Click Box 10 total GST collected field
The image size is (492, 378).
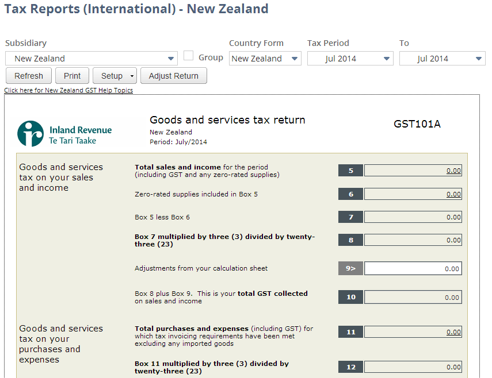click(413, 297)
